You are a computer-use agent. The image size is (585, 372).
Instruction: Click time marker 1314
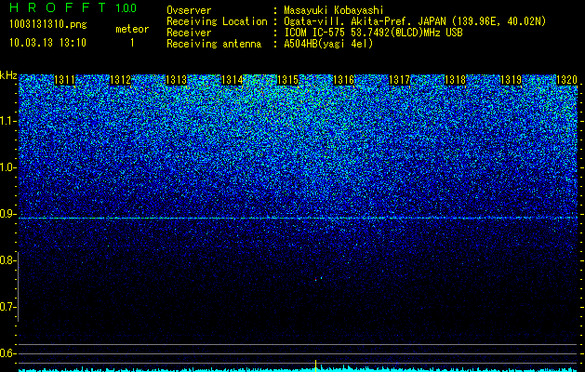233,80
